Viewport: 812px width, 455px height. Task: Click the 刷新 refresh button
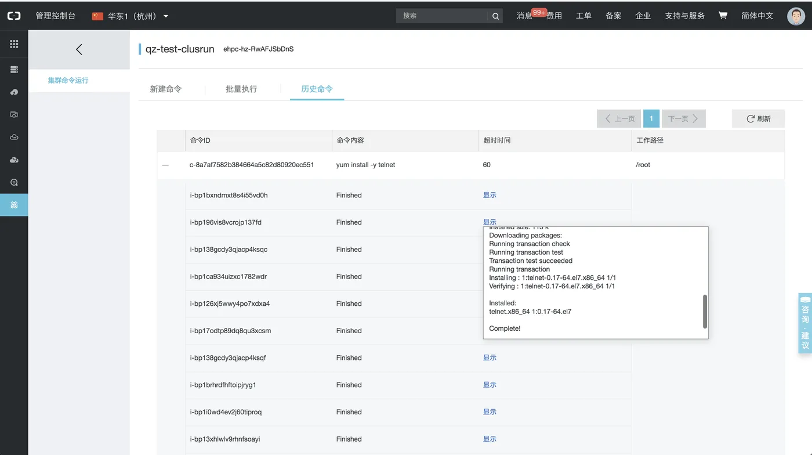[x=758, y=118]
